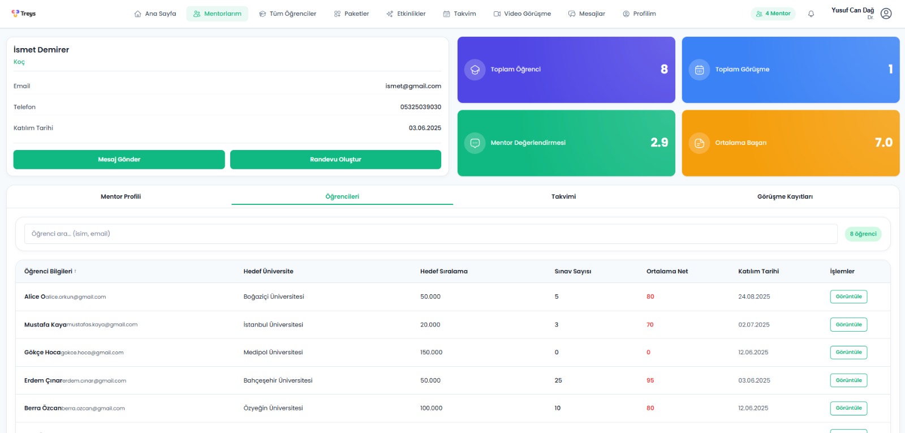Focus the Öğrenci ara search field
The height and width of the screenshot is (433, 905).
(430, 234)
